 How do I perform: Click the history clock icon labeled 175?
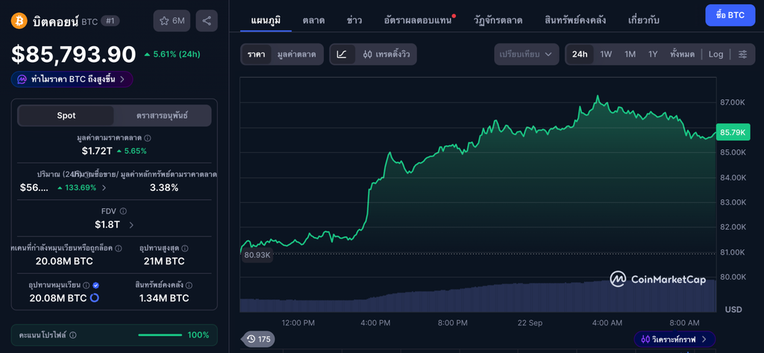[x=258, y=339]
